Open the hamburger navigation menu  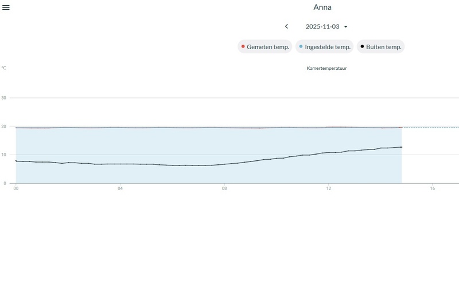[6, 7]
